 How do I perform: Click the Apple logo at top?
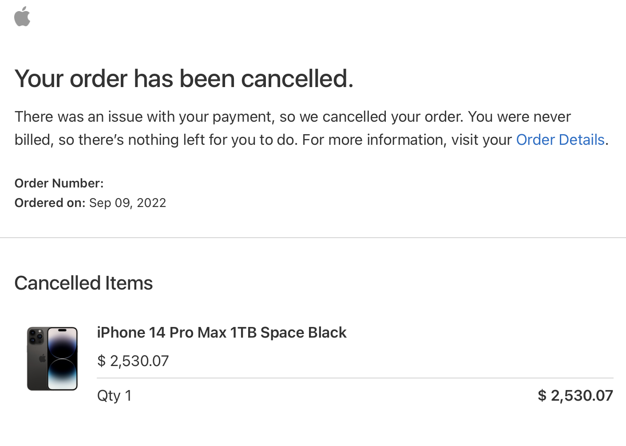(x=22, y=16)
